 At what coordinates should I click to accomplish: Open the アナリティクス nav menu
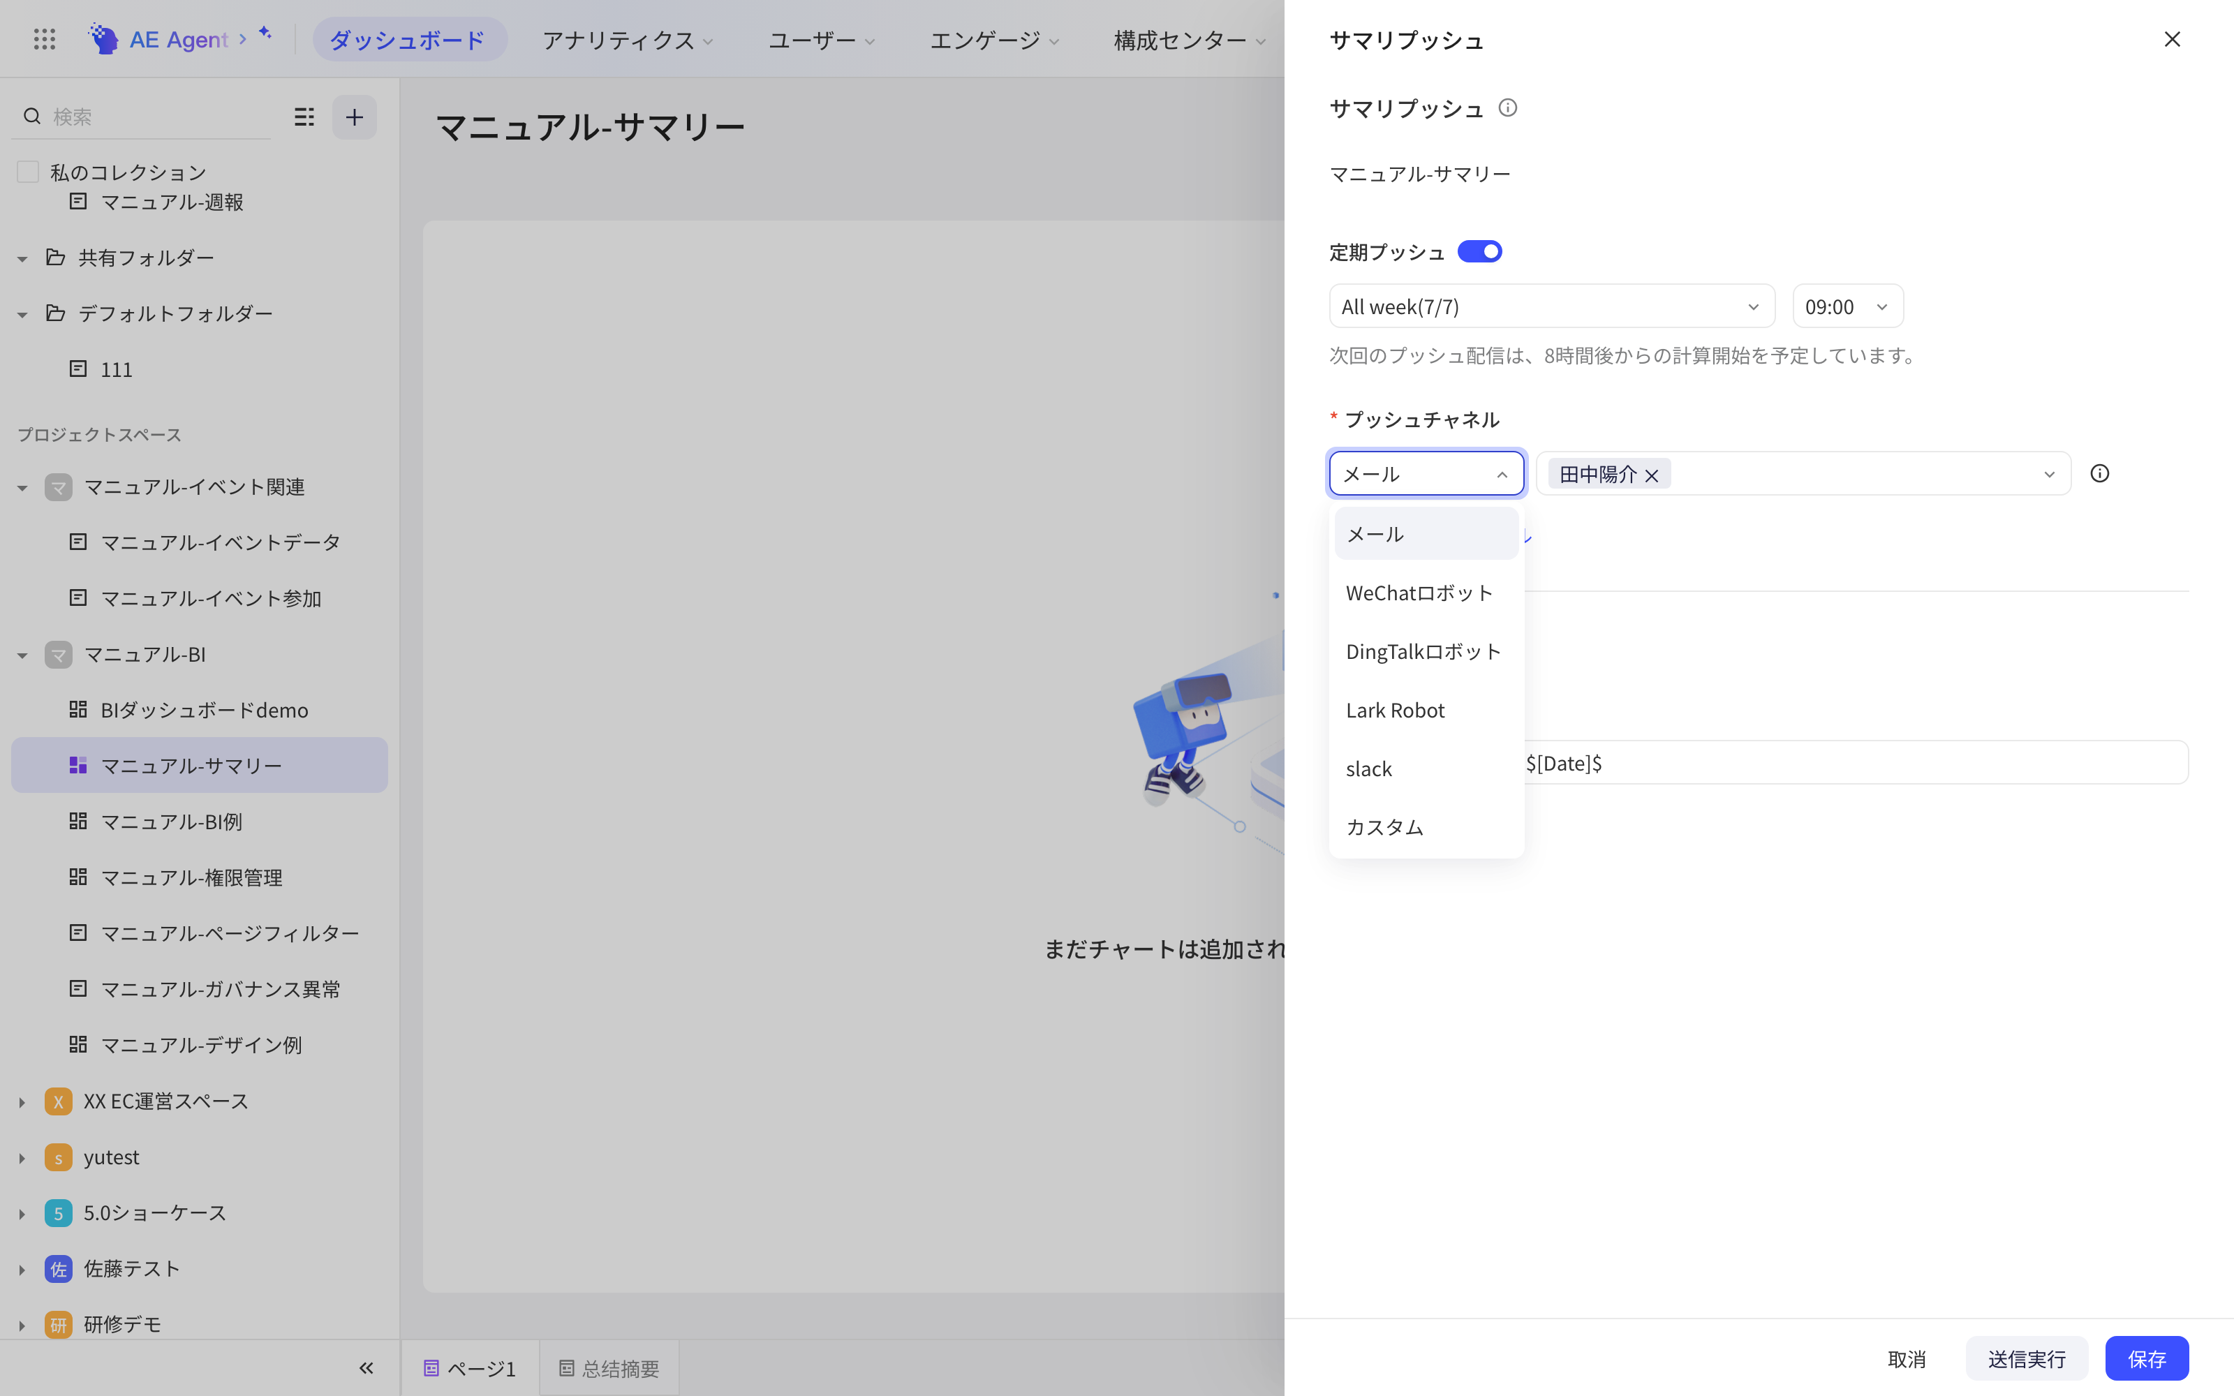(x=628, y=40)
